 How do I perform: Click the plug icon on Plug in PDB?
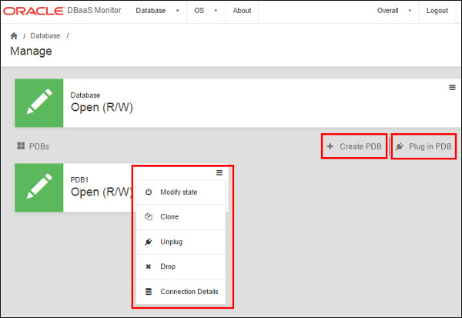click(400, 146)
